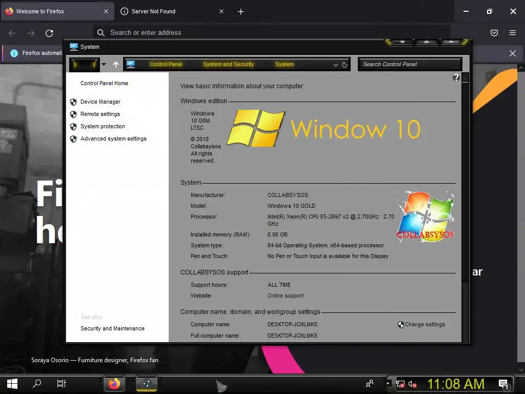The image size is (525, 394).
Task: Refresh the Control Panel address bar
Action: pos(345,65)
